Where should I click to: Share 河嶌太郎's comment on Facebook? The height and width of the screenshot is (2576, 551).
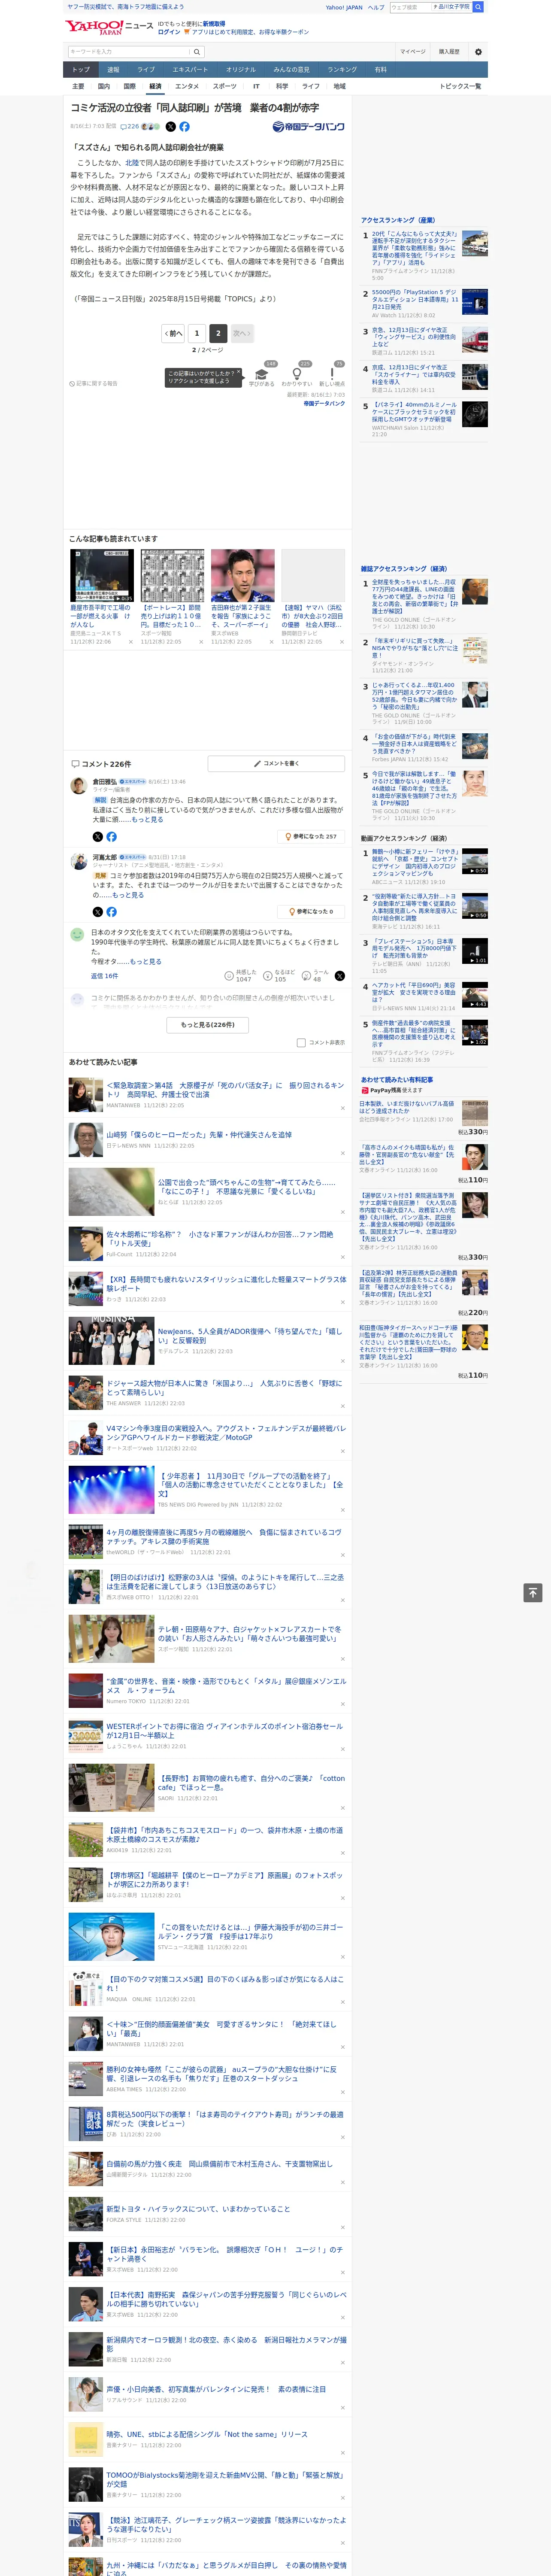111,911
